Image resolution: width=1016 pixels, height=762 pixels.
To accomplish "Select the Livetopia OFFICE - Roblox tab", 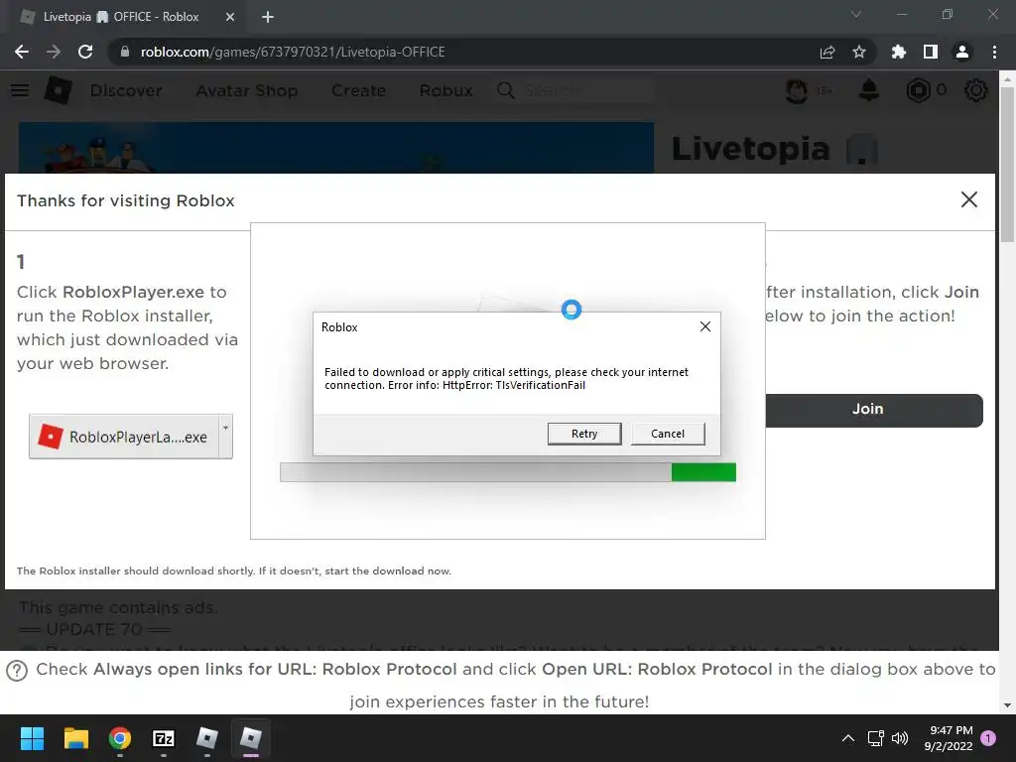I will 120,17.
